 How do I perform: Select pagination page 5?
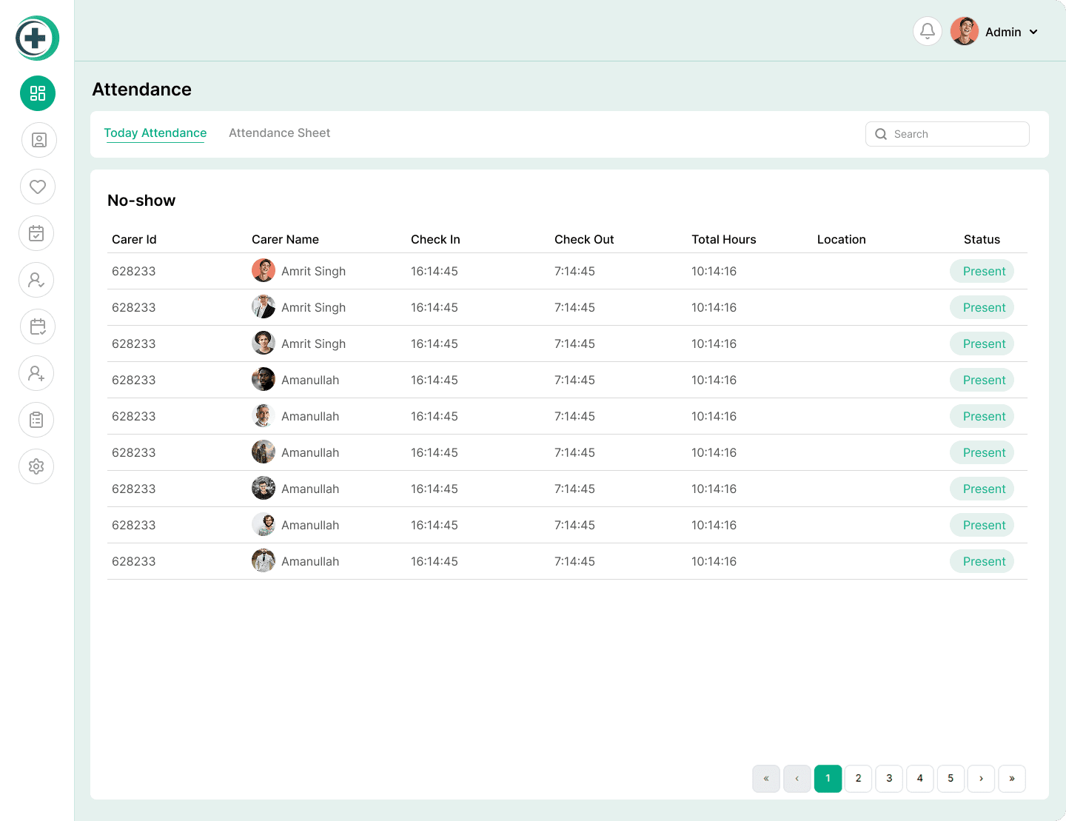coord(951,778)
